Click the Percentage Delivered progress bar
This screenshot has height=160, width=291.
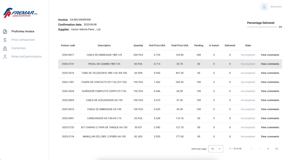(262, 27)
